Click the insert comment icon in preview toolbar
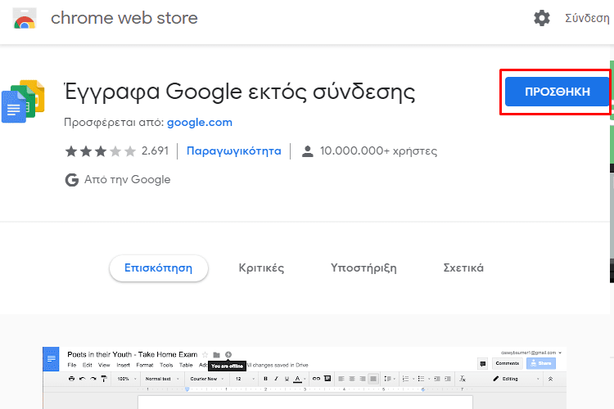The image size is (614, 409). pos(327,379)
